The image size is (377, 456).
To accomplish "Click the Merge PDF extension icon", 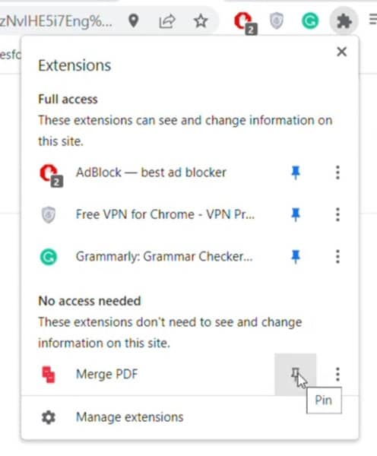I will (49, 374).
